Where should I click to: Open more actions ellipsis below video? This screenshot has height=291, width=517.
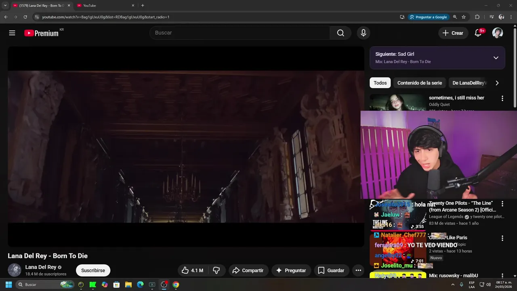[358, 270]
